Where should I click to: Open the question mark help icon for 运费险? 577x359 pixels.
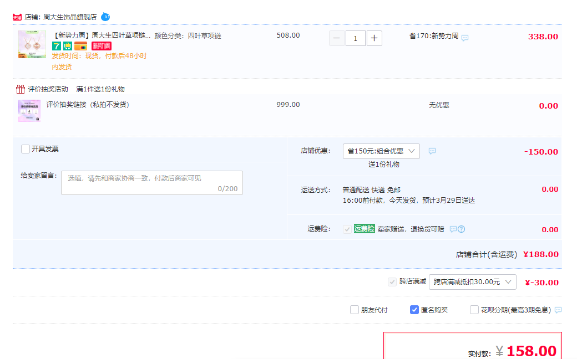pos(462,229)
